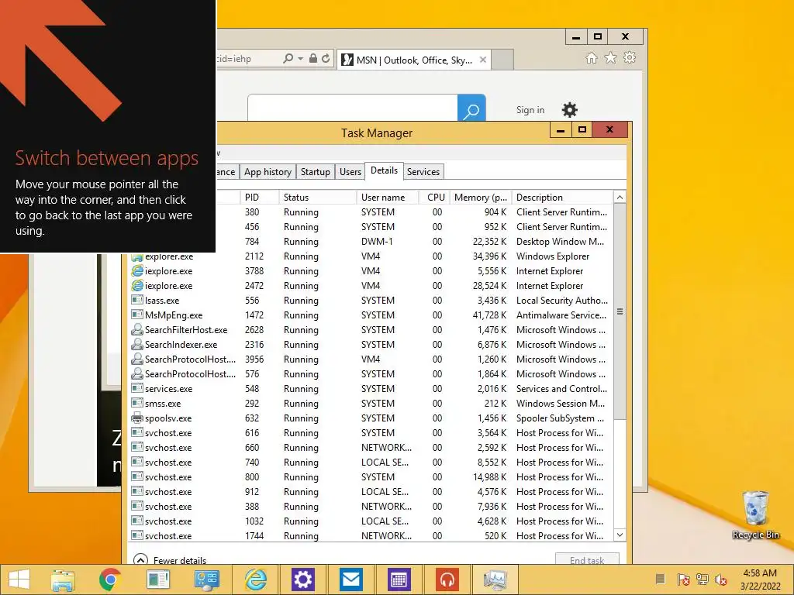Collapse Task Manager with Fewer details
The height and width of the screenshot is (595, 794).
coord(170,560)
